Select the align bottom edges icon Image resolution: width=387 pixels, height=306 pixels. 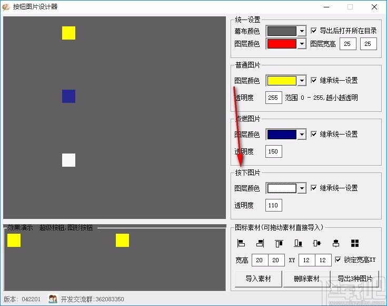(x=298, y=243)
